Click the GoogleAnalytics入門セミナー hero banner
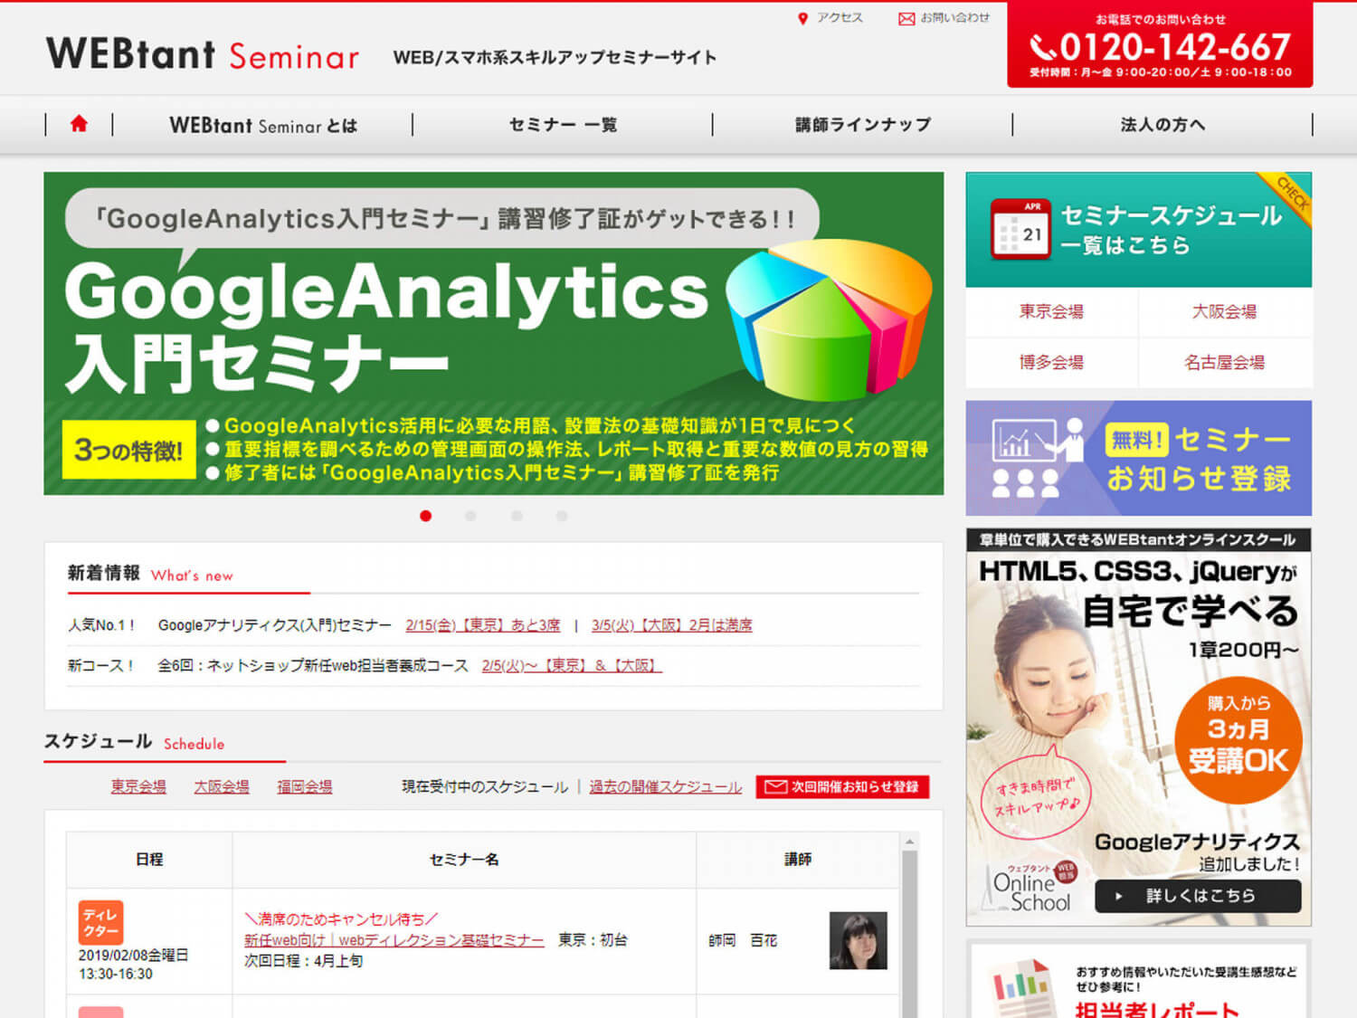 (493, 333)
